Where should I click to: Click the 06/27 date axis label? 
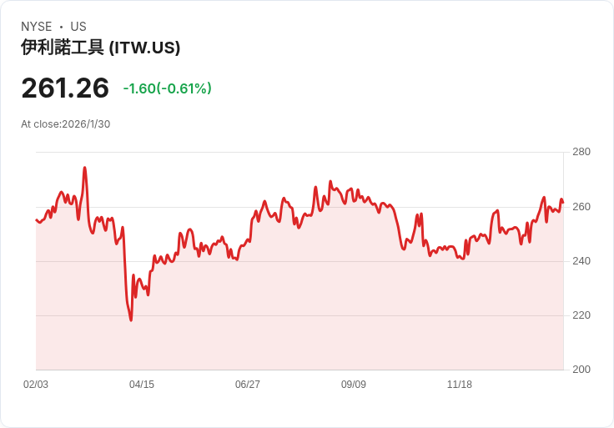click(248, 385)
